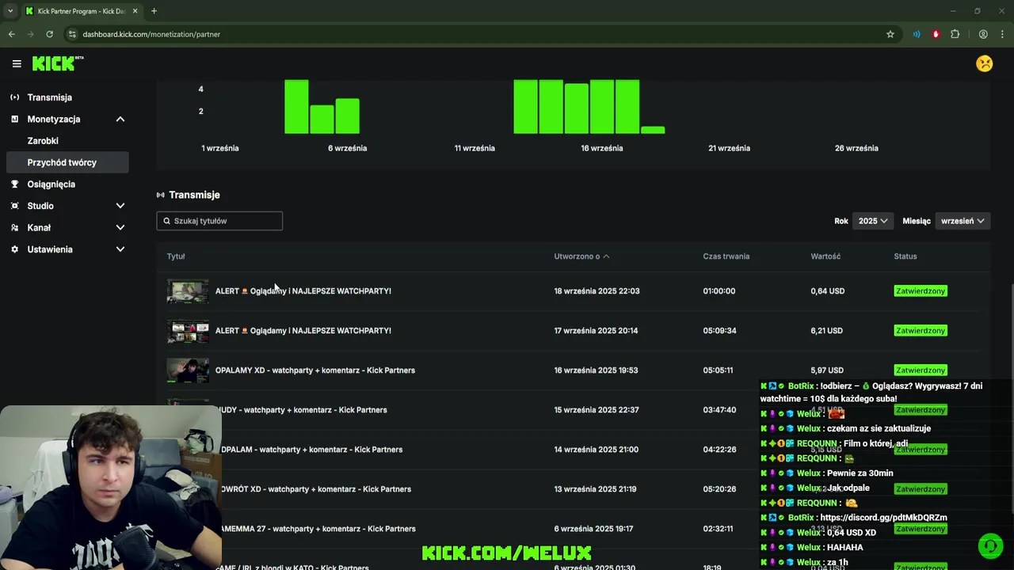The height and width of the screenshot is (570, 1014).
Task: Open the Miesiąc wrzesień dropdown
Action: point(963,221)
